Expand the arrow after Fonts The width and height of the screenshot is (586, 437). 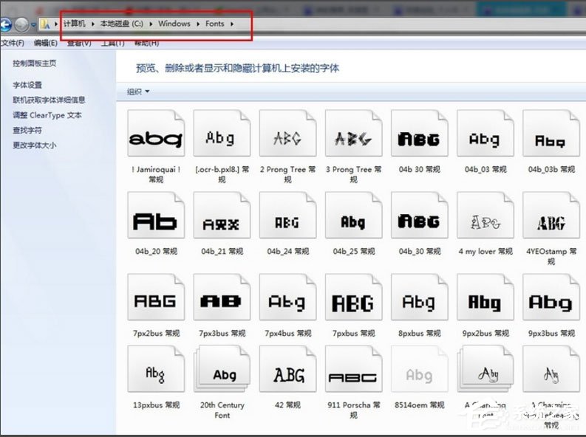coord(232,24)
